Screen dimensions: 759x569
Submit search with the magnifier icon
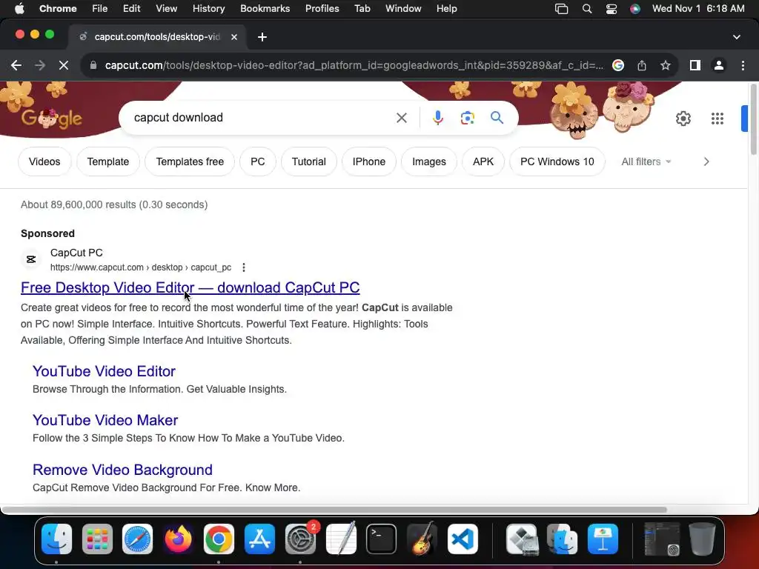(x=497, y=118)
